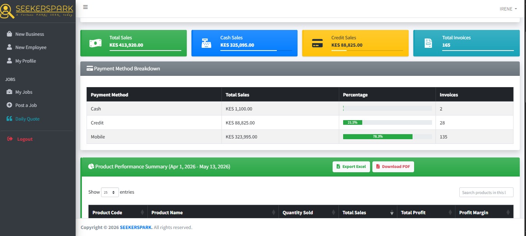526x236 pixels.
Task: Click the Product Performance pie chart icon
Action: 91,166
